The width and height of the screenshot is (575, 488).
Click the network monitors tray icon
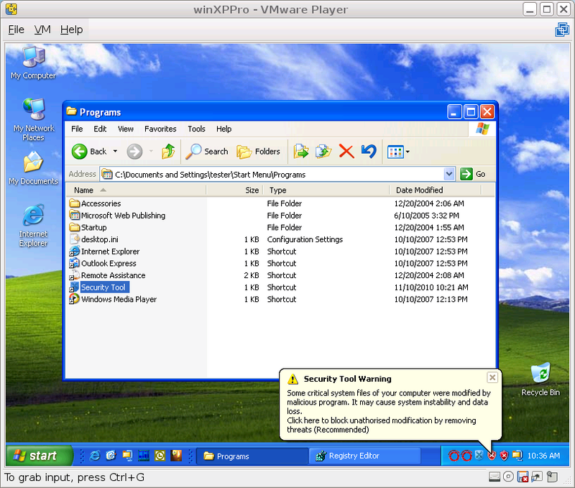[x=517, y=456]
